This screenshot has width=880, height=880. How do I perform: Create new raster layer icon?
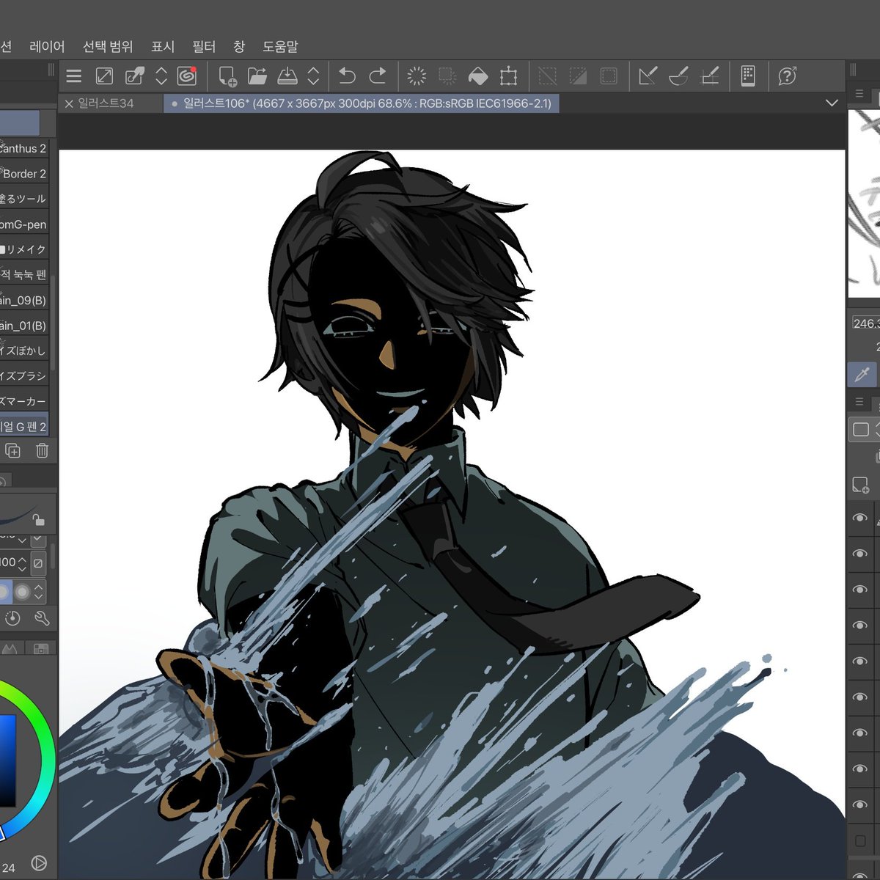point(860,485)
